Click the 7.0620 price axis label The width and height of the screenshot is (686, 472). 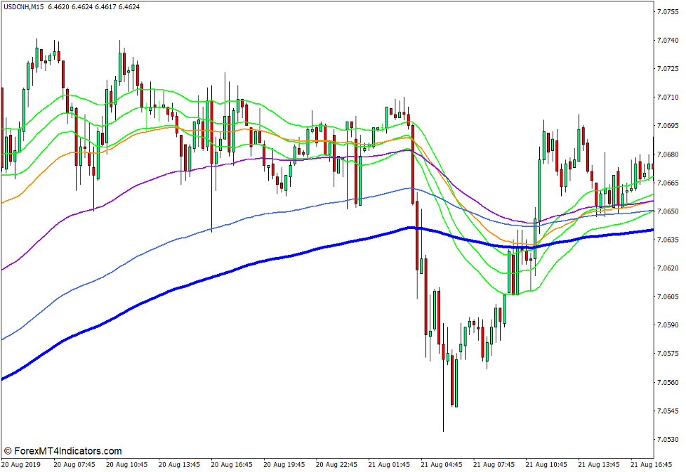click(x=668, y=268)
